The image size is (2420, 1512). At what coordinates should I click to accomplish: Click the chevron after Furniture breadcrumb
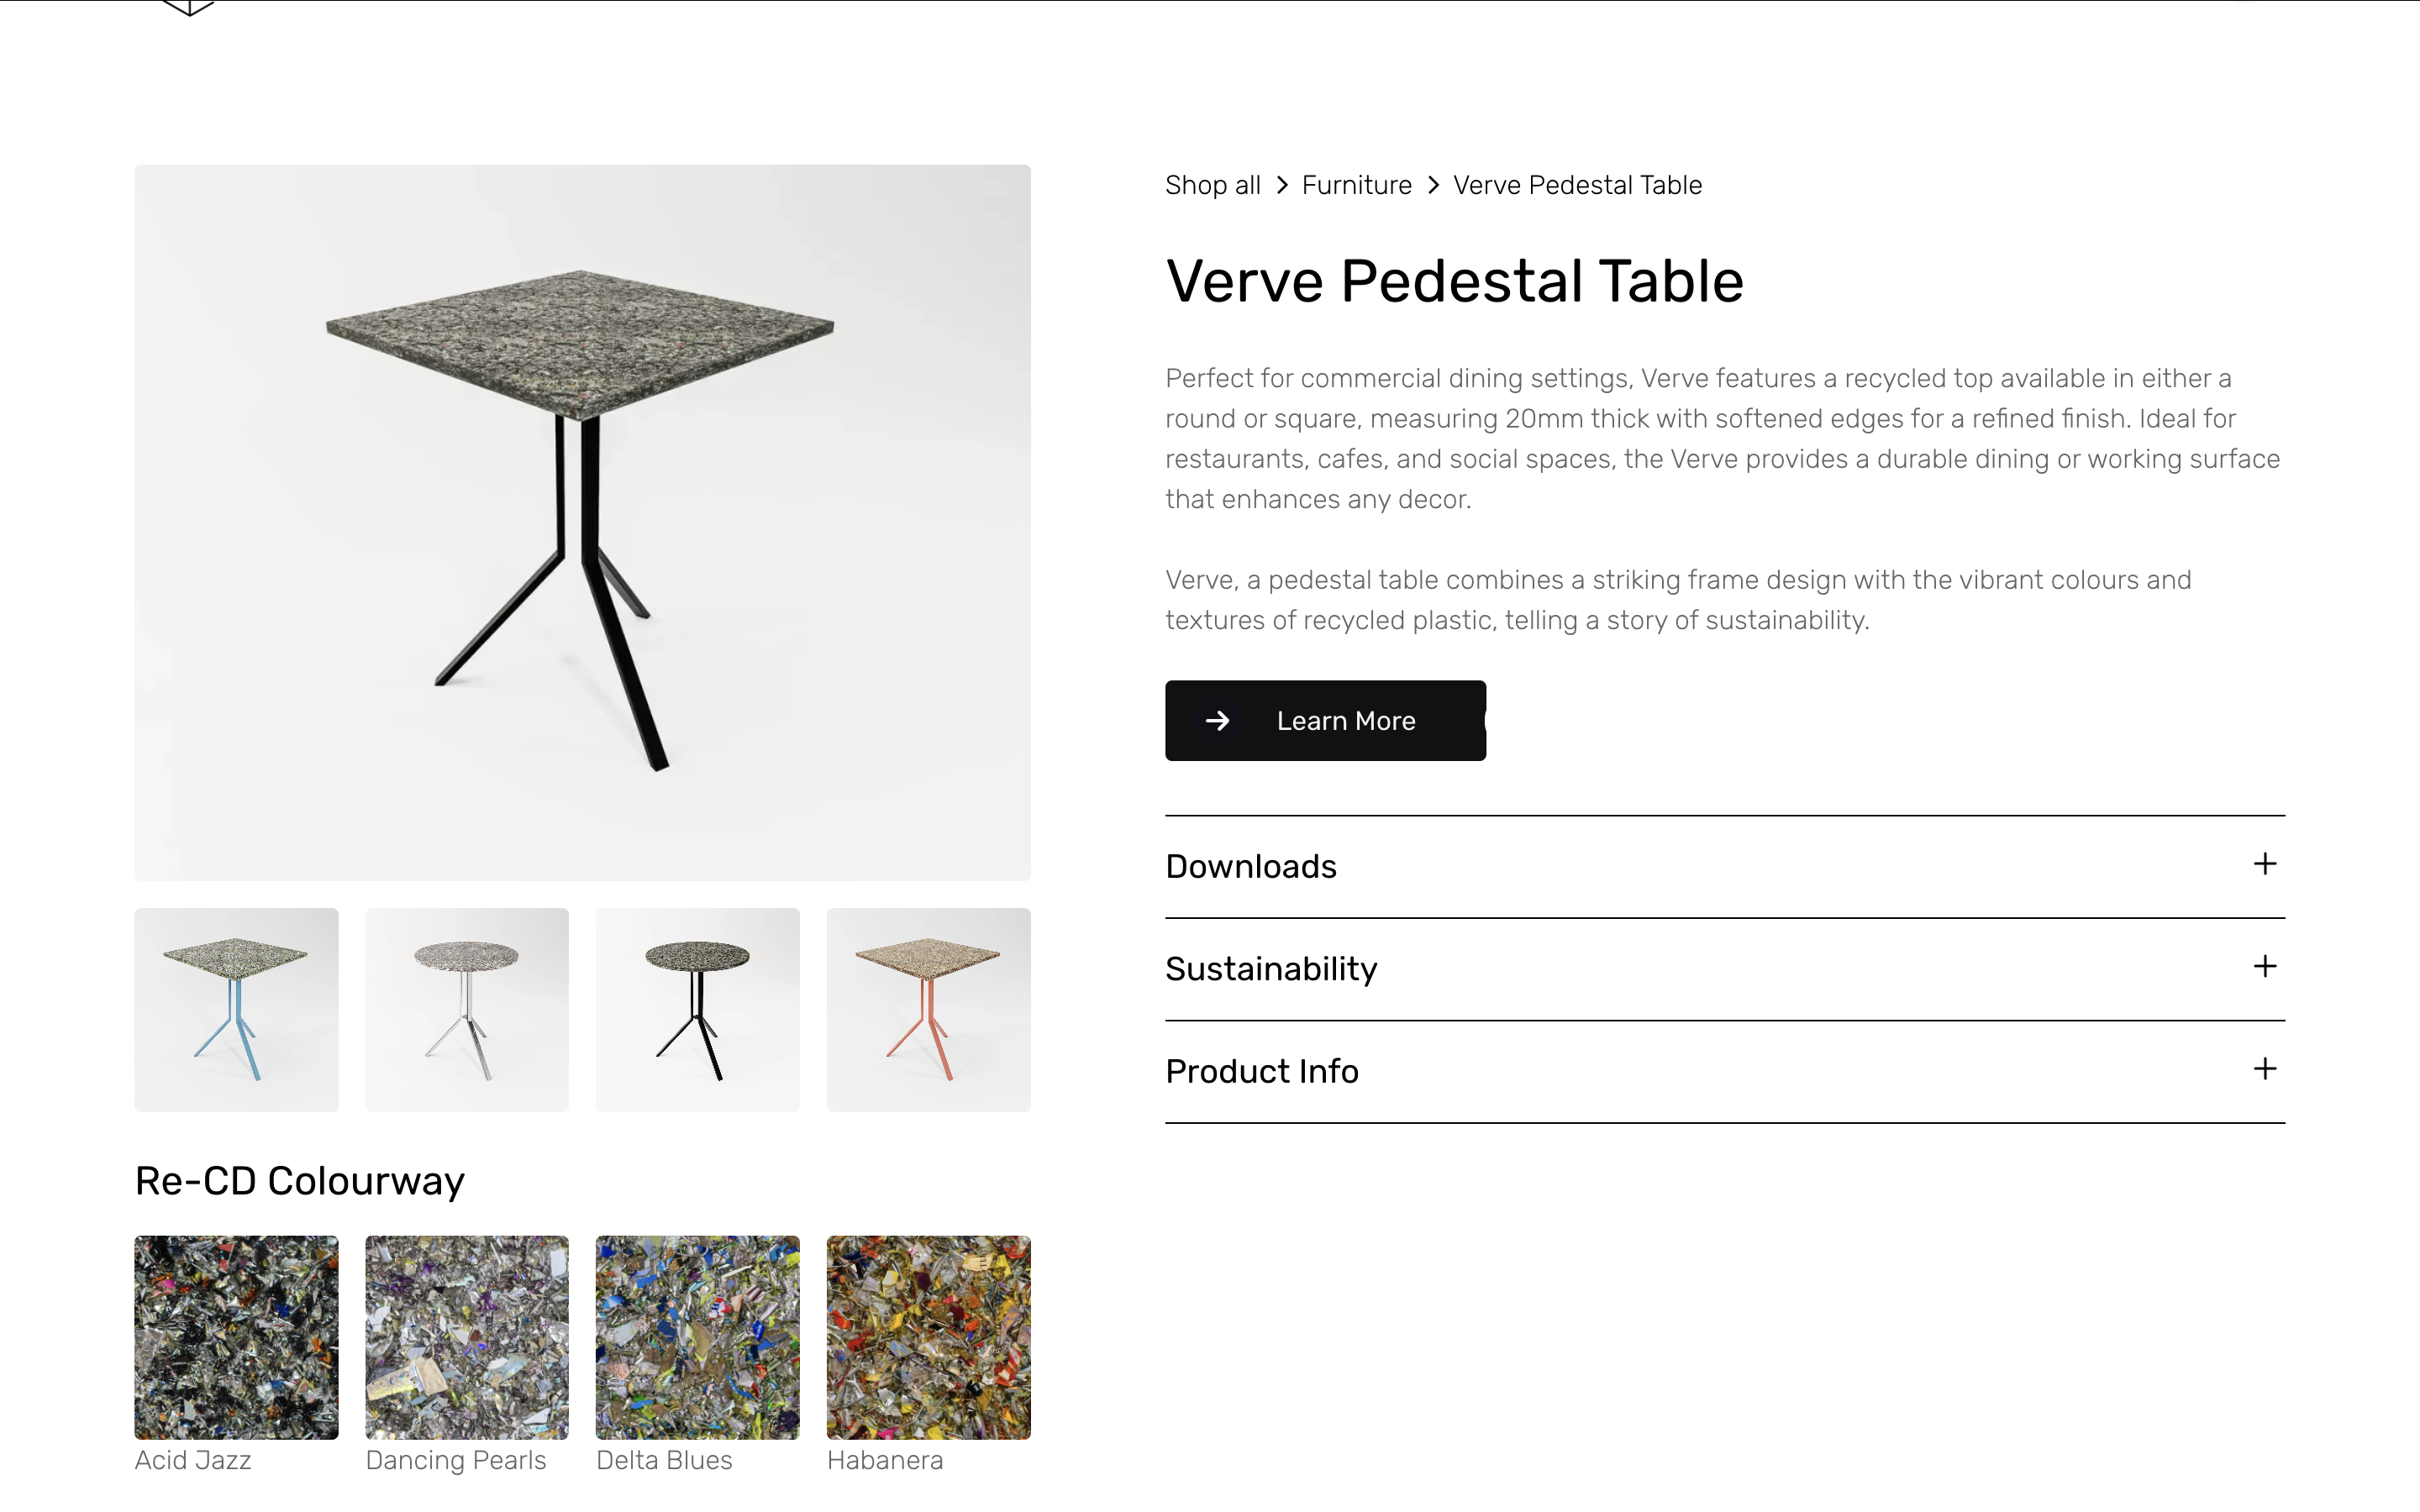click(x=1433, y=185)
